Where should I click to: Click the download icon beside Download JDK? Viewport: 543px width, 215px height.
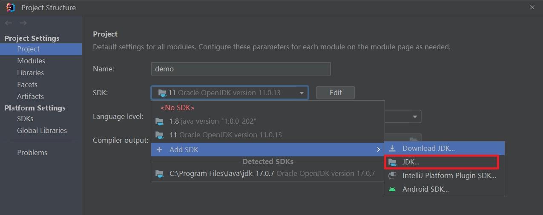(392, 148)
